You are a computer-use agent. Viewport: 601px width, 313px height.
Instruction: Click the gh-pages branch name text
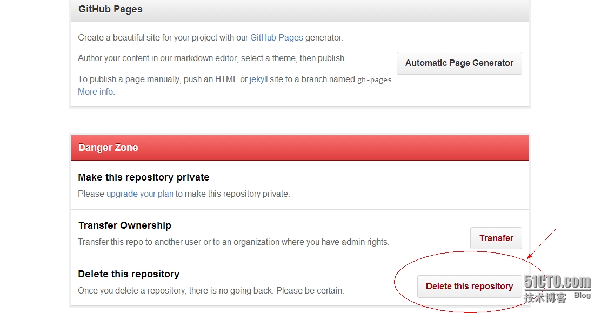tap(374, 80)
